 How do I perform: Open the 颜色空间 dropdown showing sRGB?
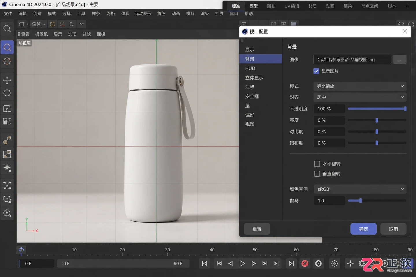[x=360, y=189]
